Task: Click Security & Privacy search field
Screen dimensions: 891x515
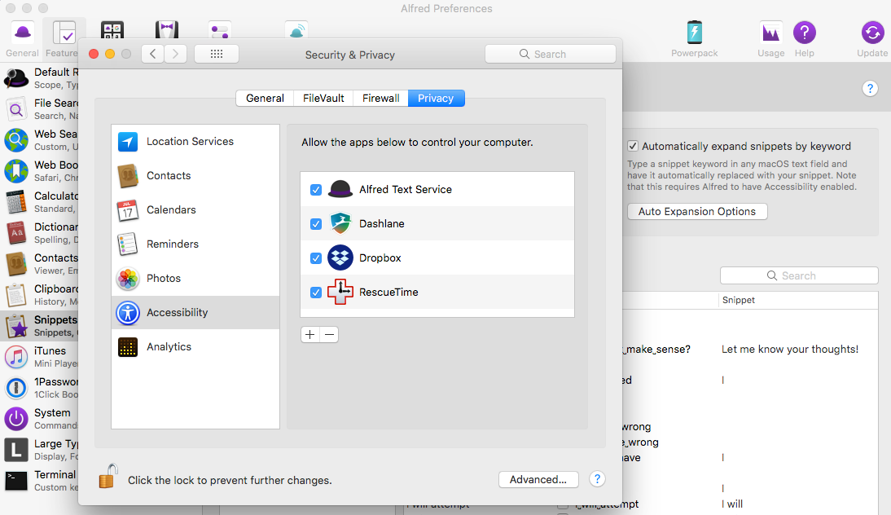Action: [x=550, y=54]
